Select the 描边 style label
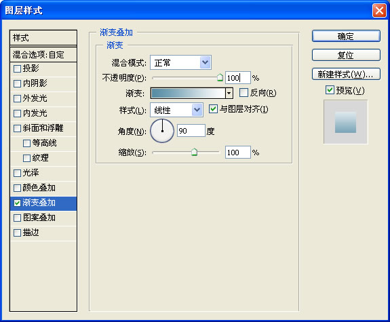 coord(31,233)
